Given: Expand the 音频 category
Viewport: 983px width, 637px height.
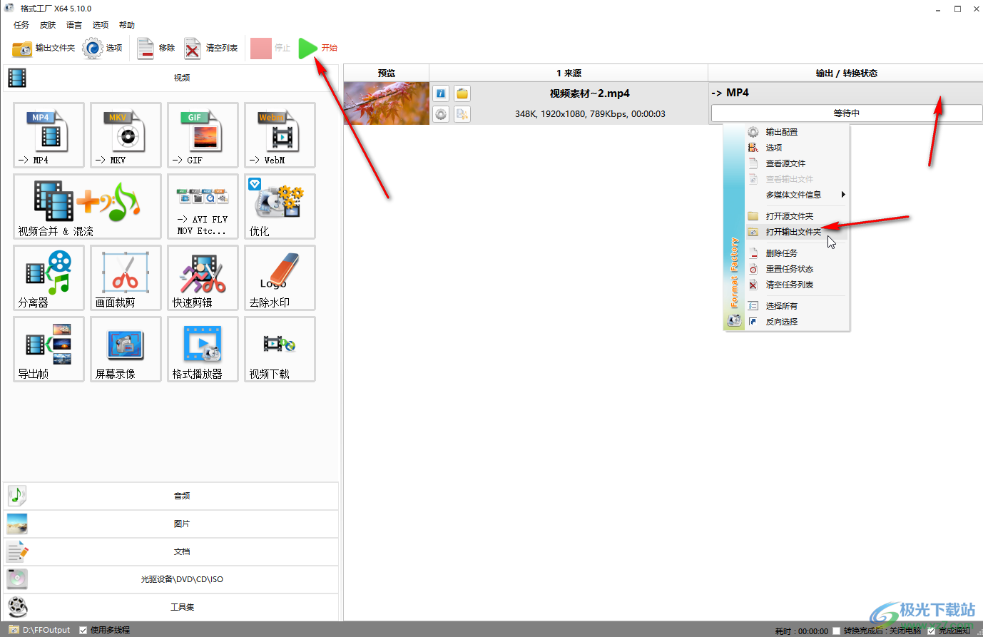Looking at the screenshot, I should (171, 496).
